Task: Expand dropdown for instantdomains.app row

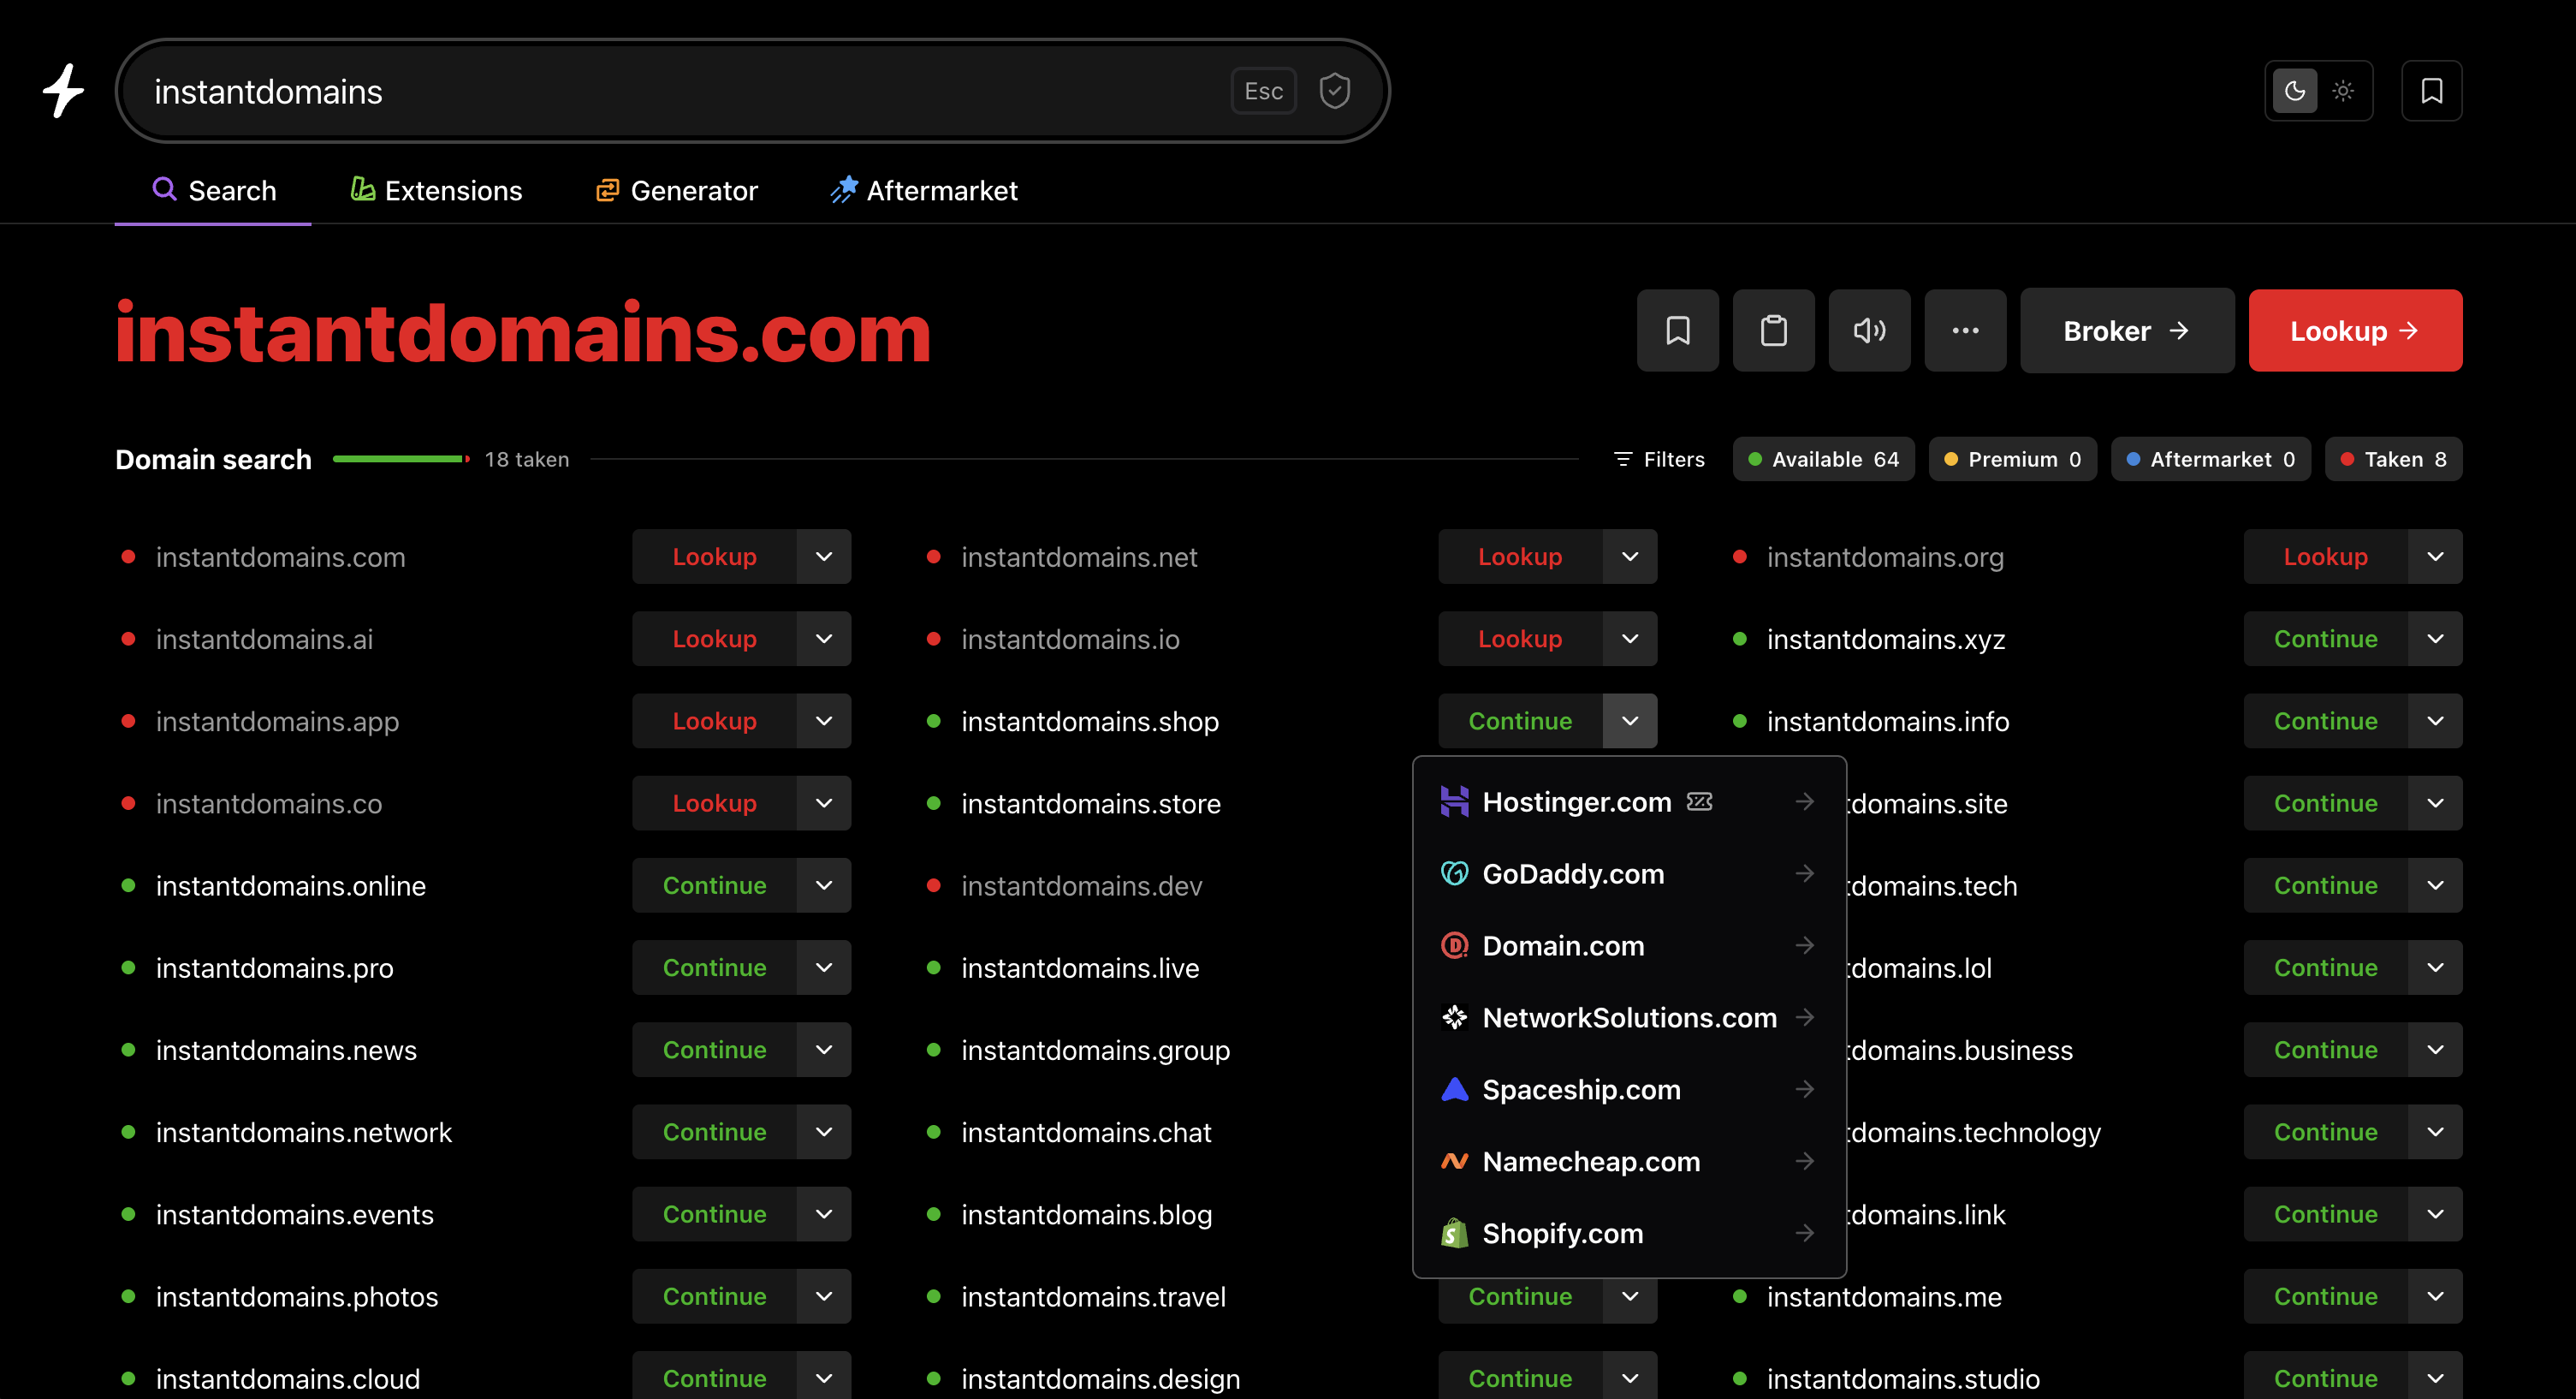Action: (824, 721)
